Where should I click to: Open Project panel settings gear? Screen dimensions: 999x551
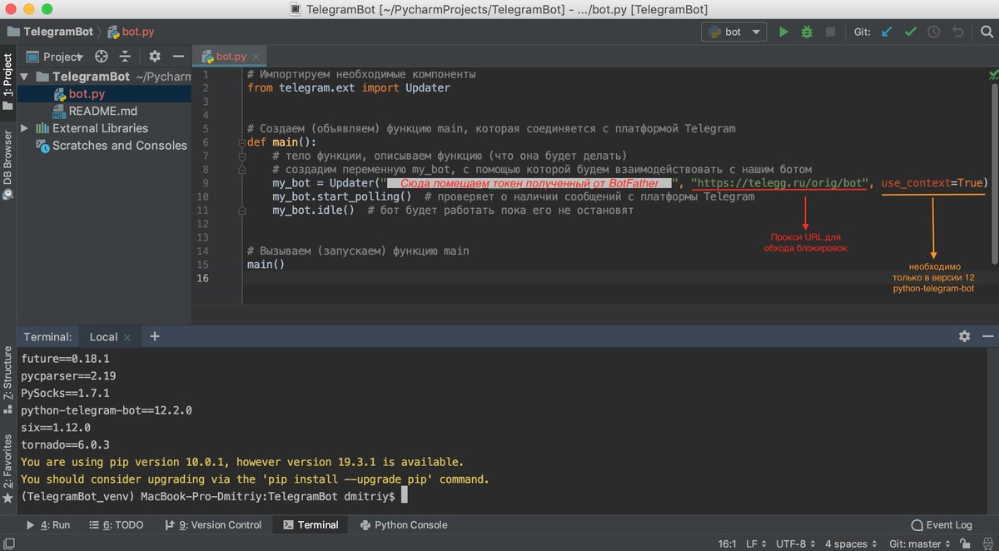[x=154, y=56]
